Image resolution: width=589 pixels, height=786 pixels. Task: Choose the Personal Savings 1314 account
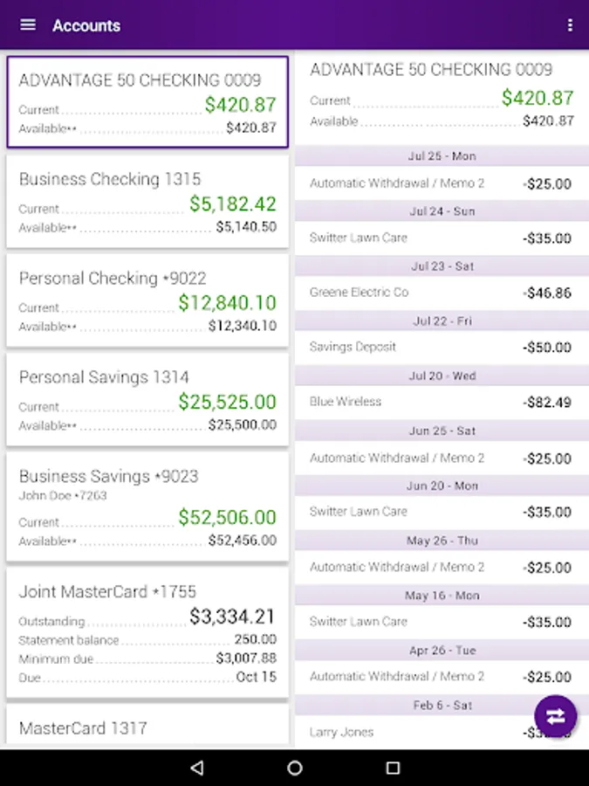(x=147, y=399)
